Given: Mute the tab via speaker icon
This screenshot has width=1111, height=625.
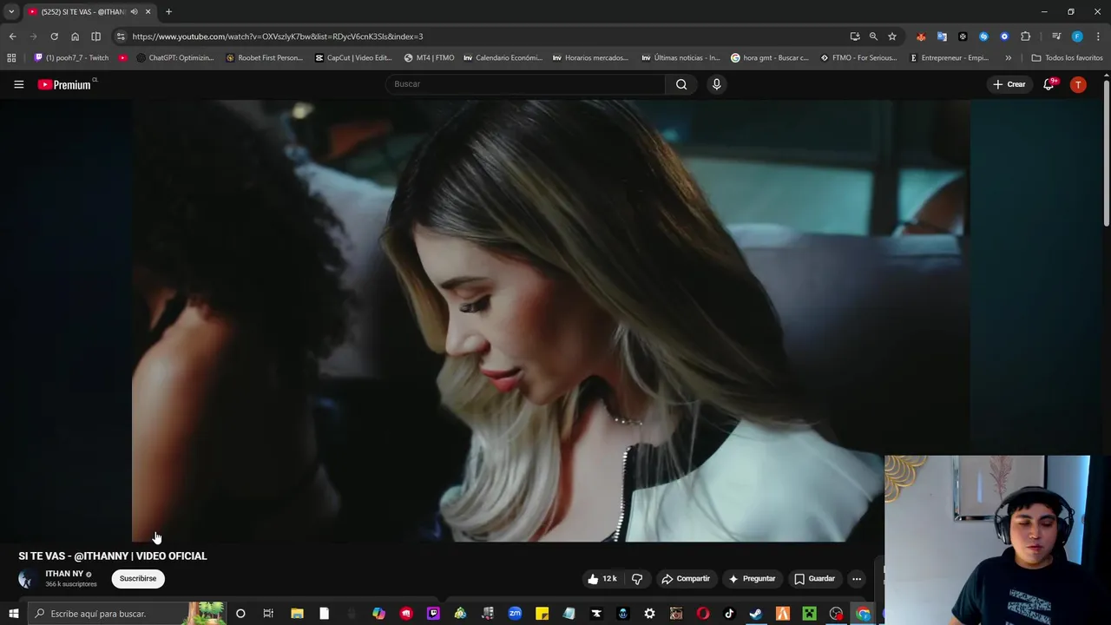Looking at the screenshot, I should click(x=134, y=12).
